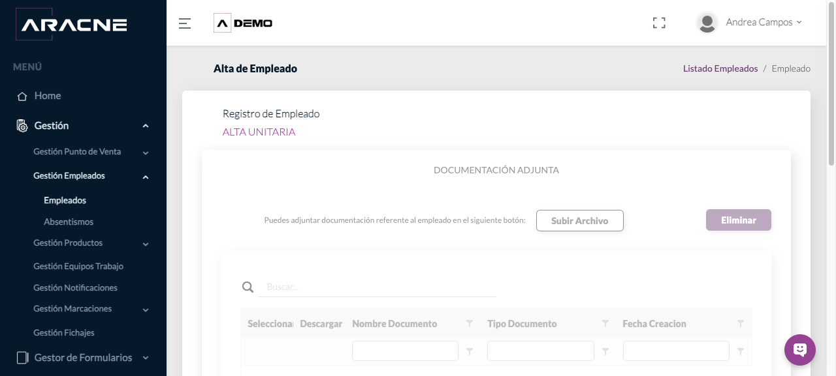This screenshot has width=836, height=376.
Task: Focus the Fecha Creacion filter input
Action: tap(676, 351)
